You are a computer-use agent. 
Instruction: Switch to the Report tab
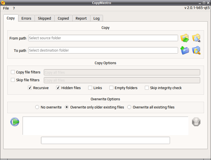[81, 18]
